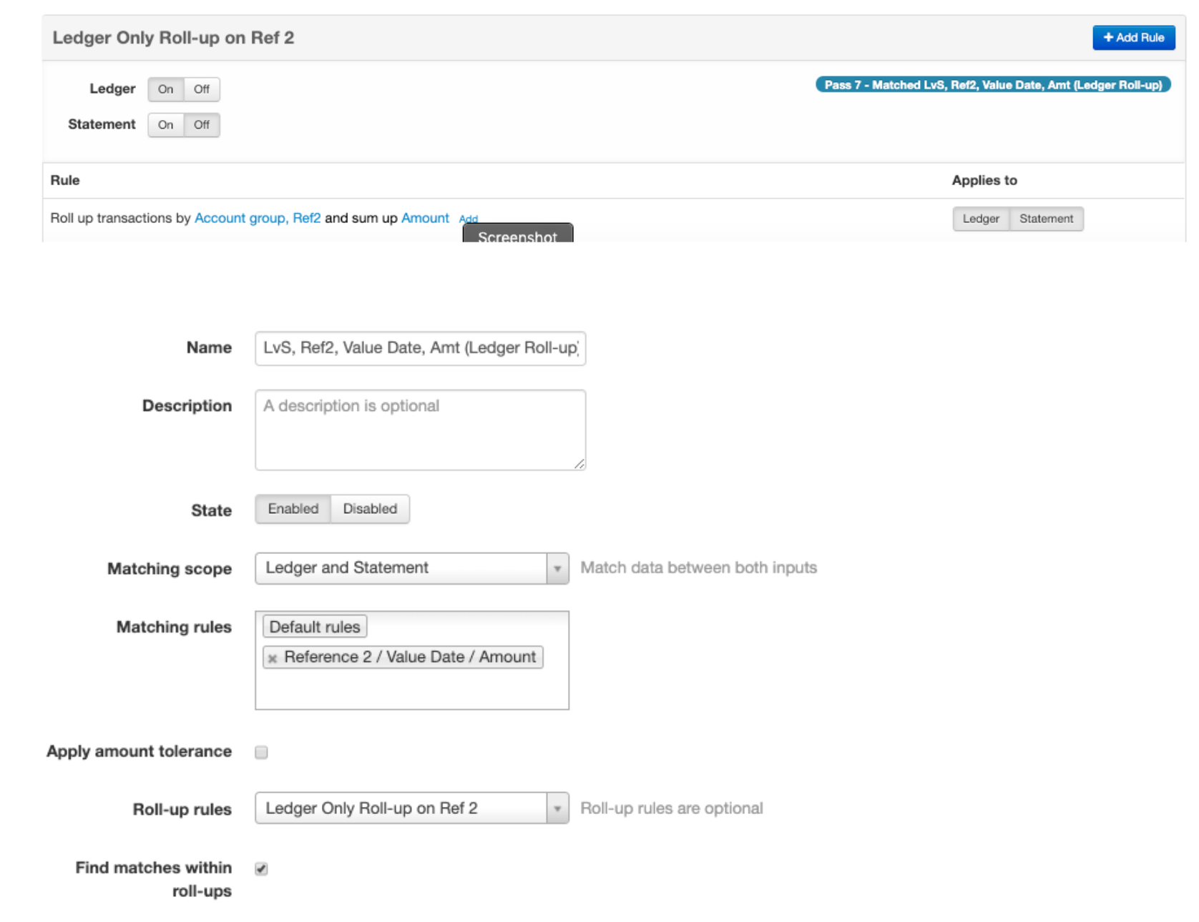Turn Statement toggle Off
This screenshot has width=1199, height=922.
tap(202, 125)
